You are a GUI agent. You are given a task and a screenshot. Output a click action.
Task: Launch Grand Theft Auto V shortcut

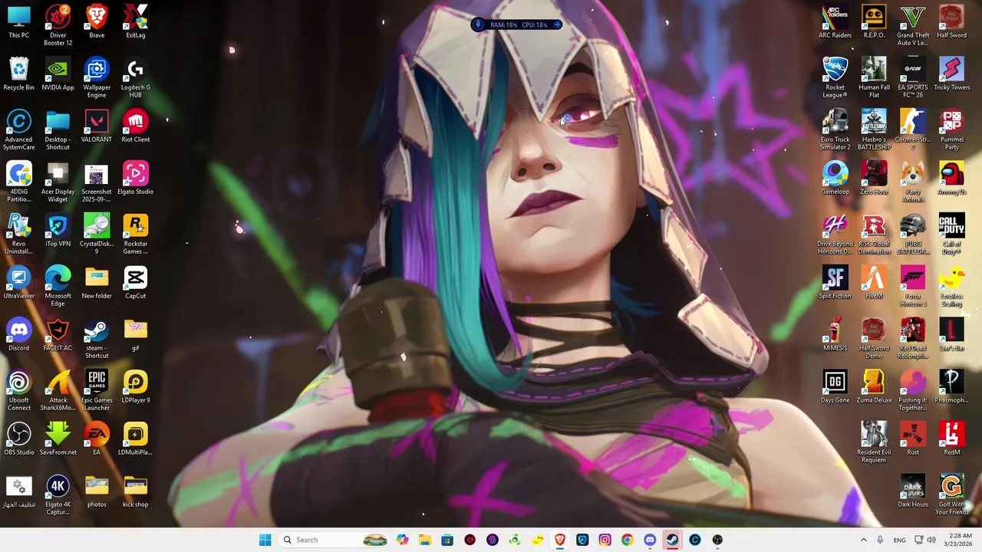[x=913, y=25]
